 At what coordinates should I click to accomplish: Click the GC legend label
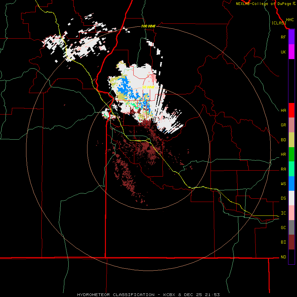tap(283, 228)
